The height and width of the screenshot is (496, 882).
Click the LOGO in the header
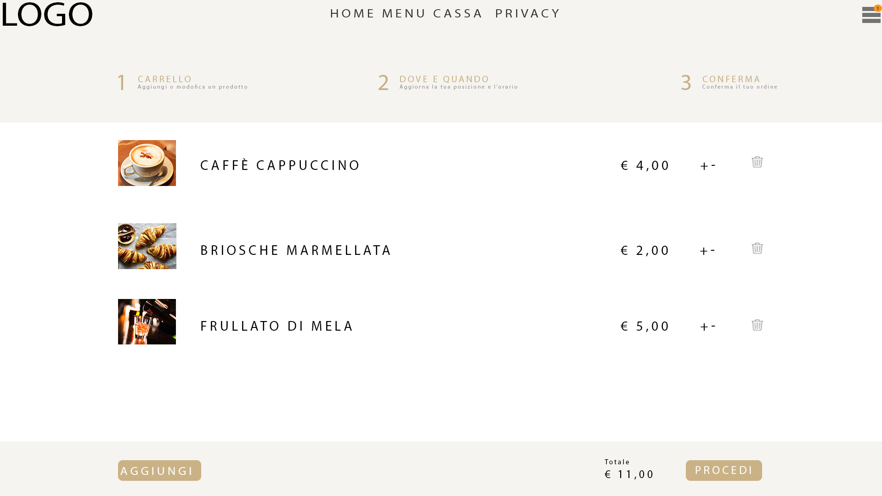[x=47, y=14]
